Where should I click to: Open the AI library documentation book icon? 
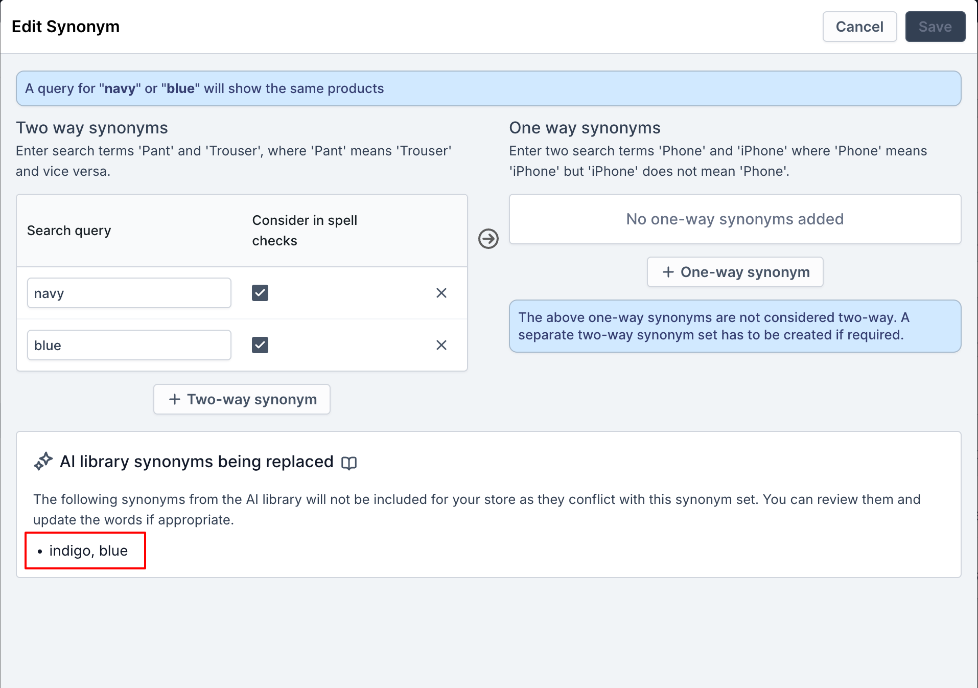pos(349,463)
